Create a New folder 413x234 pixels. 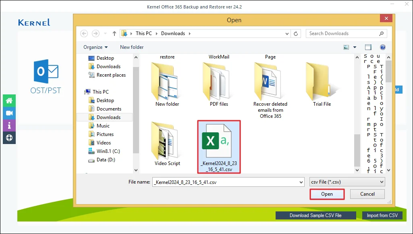pyautogui.click(x=132, y=47)
